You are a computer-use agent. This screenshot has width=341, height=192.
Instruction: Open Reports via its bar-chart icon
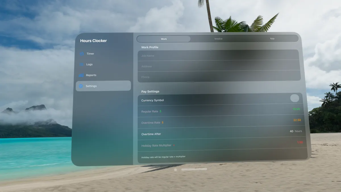[82, 75]
